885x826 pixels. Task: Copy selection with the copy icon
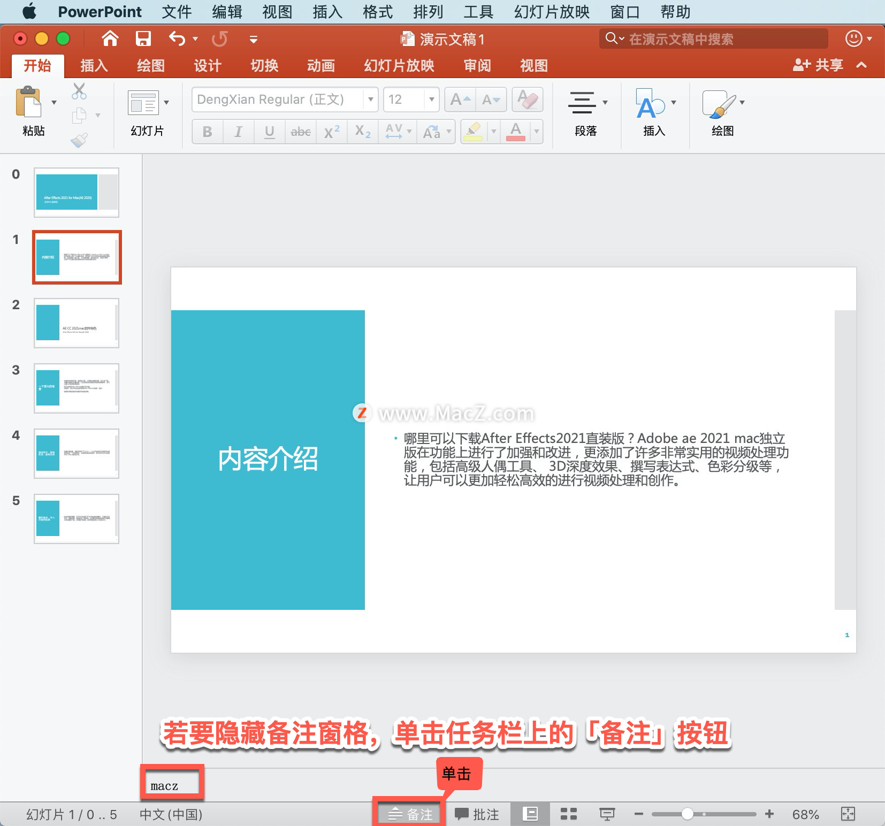point(79,115)
